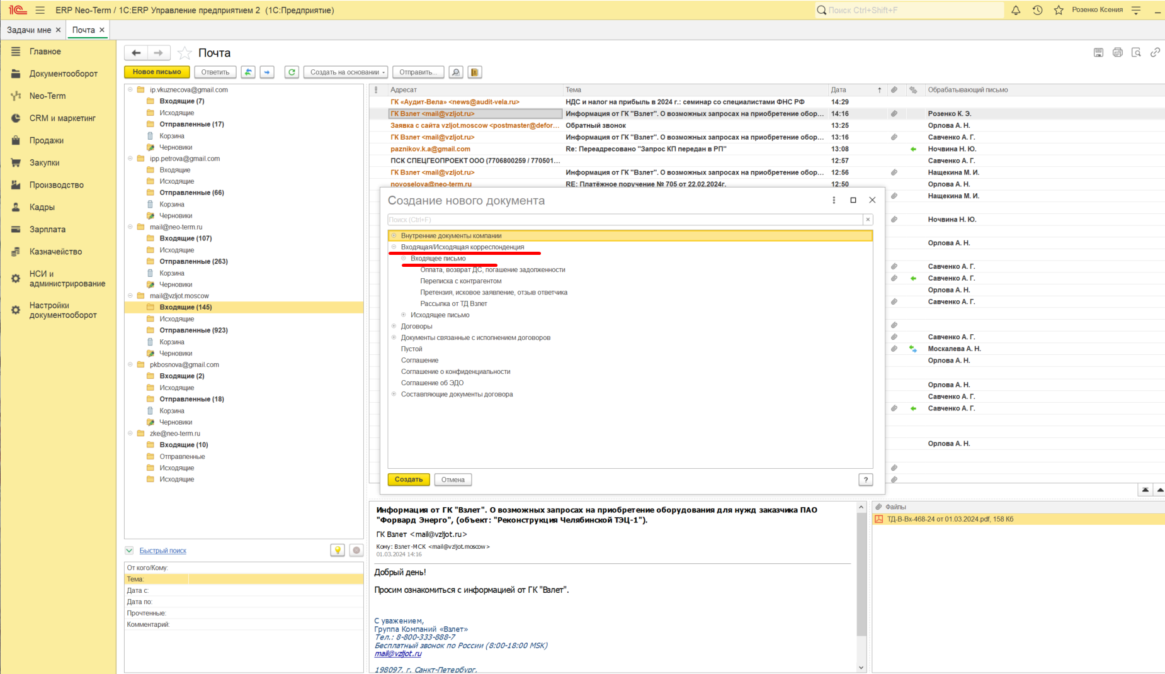Click the refresh mail toolbar icon
The height and width of the screenshot is (674, 1165).
292,72
